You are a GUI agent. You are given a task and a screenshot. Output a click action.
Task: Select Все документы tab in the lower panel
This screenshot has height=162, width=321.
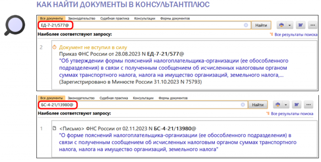pos(51,98)
